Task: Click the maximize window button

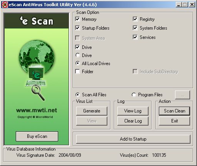Action: click(x=185, y=5)
